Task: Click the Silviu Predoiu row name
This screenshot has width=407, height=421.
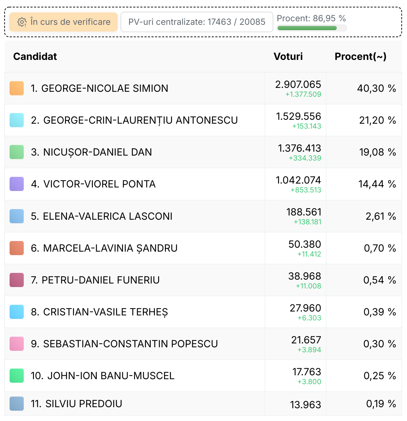Action: point(77,404)
